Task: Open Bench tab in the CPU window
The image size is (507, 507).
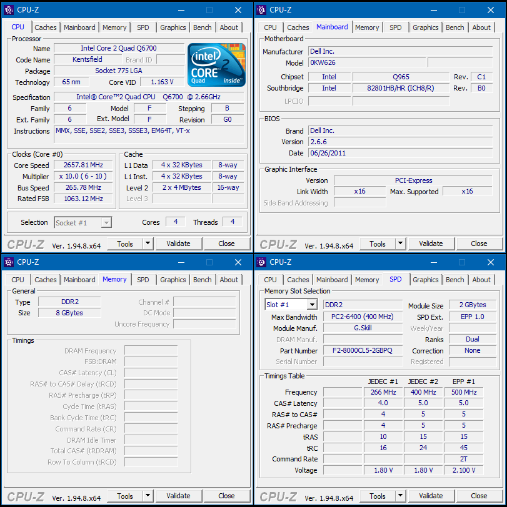Action: (203, 27)
